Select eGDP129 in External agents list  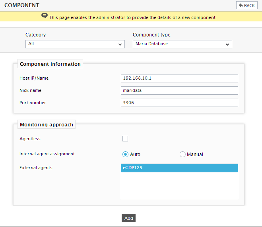pyautogui.click(x=179, y=168)
